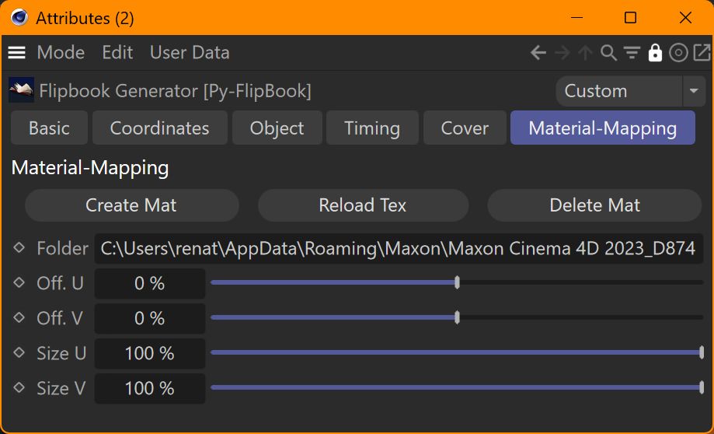
Task: Click the Size U value field
Action: pos(150,353)
